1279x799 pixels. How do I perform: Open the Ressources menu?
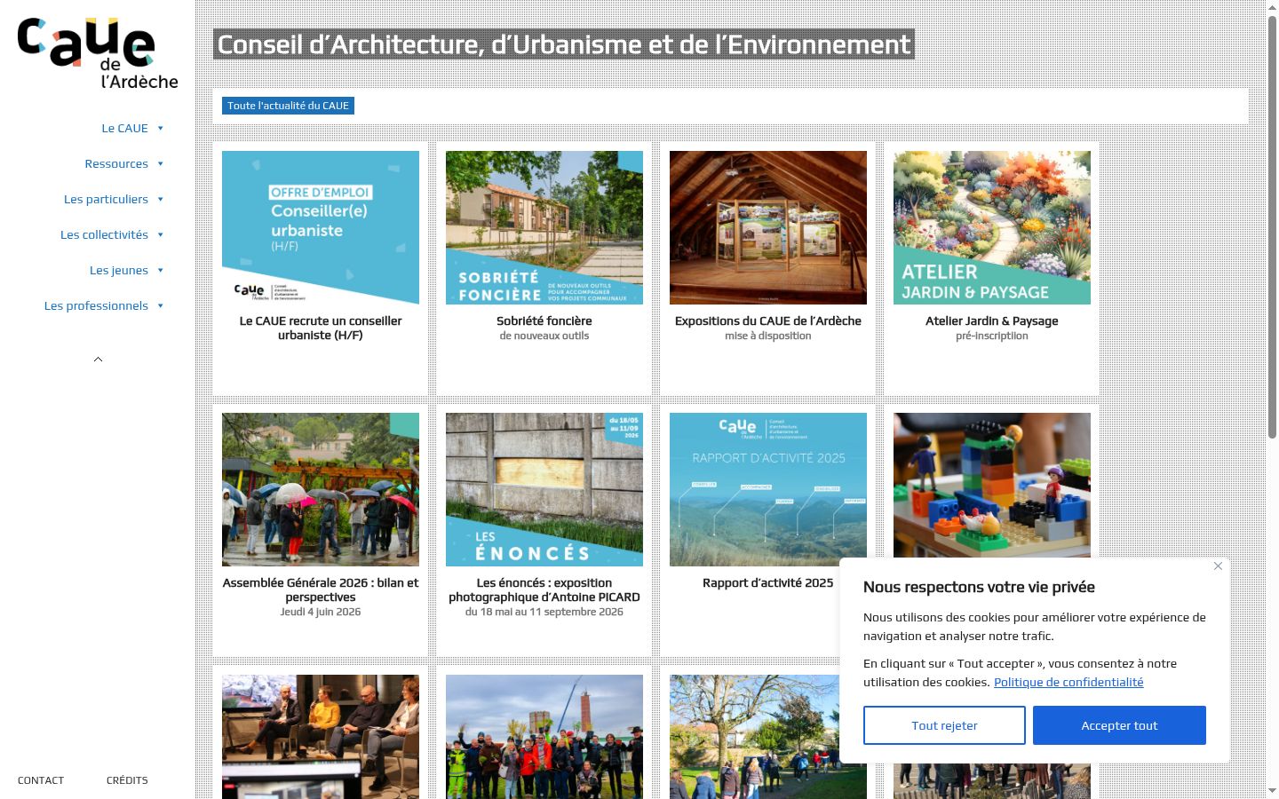tap(116, 163)
